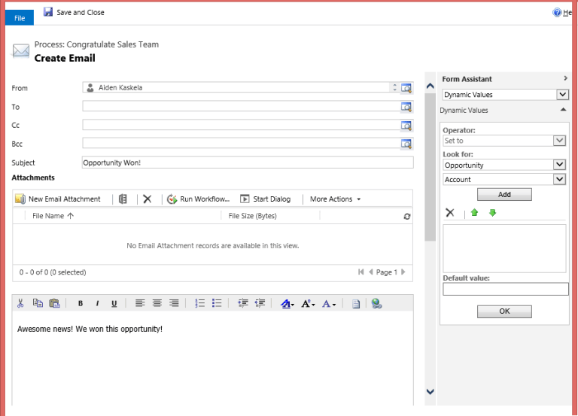
Task: Click in the email body text
Action: pos(90,329)
